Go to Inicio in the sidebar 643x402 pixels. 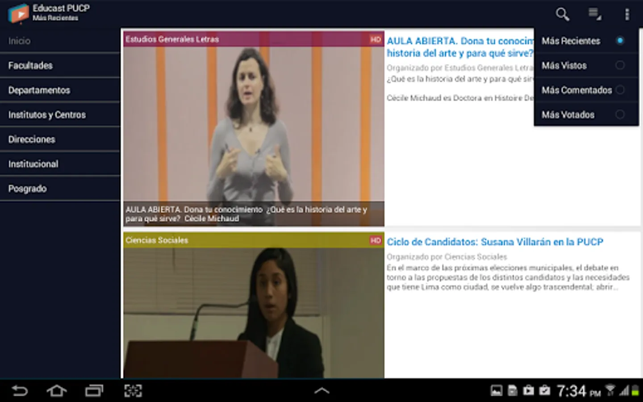60,41
